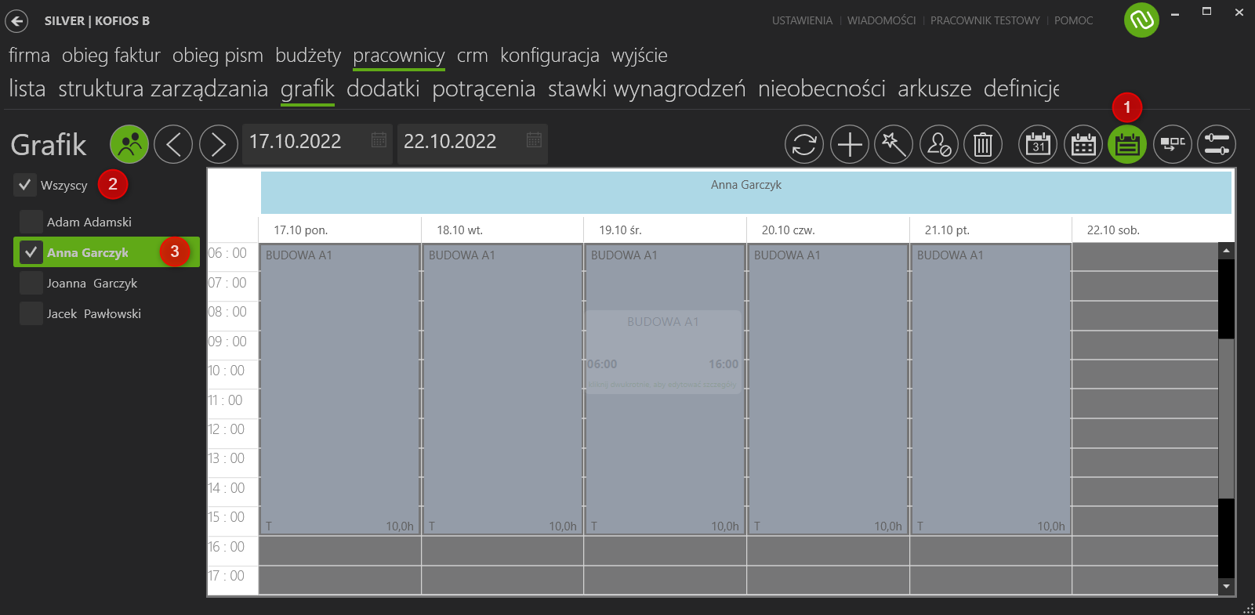Check the Jacek Pawłowski checkbox
Screen dimensions: 1255x615
click(x=31, y=313)
